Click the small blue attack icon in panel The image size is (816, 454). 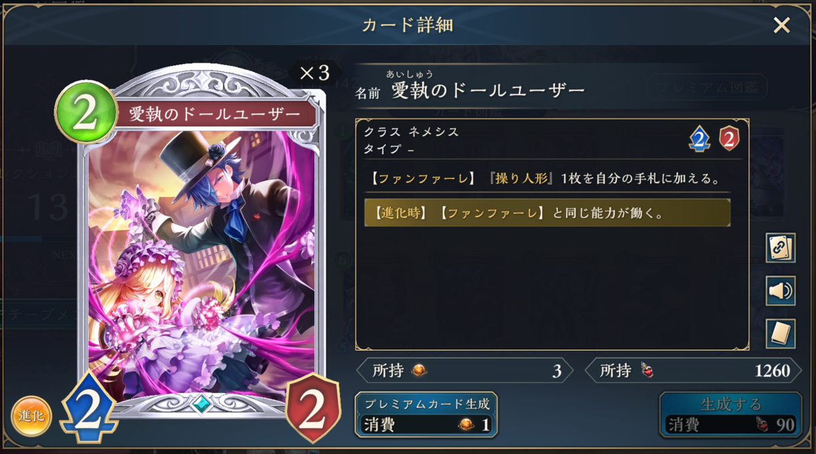point(700,139)
